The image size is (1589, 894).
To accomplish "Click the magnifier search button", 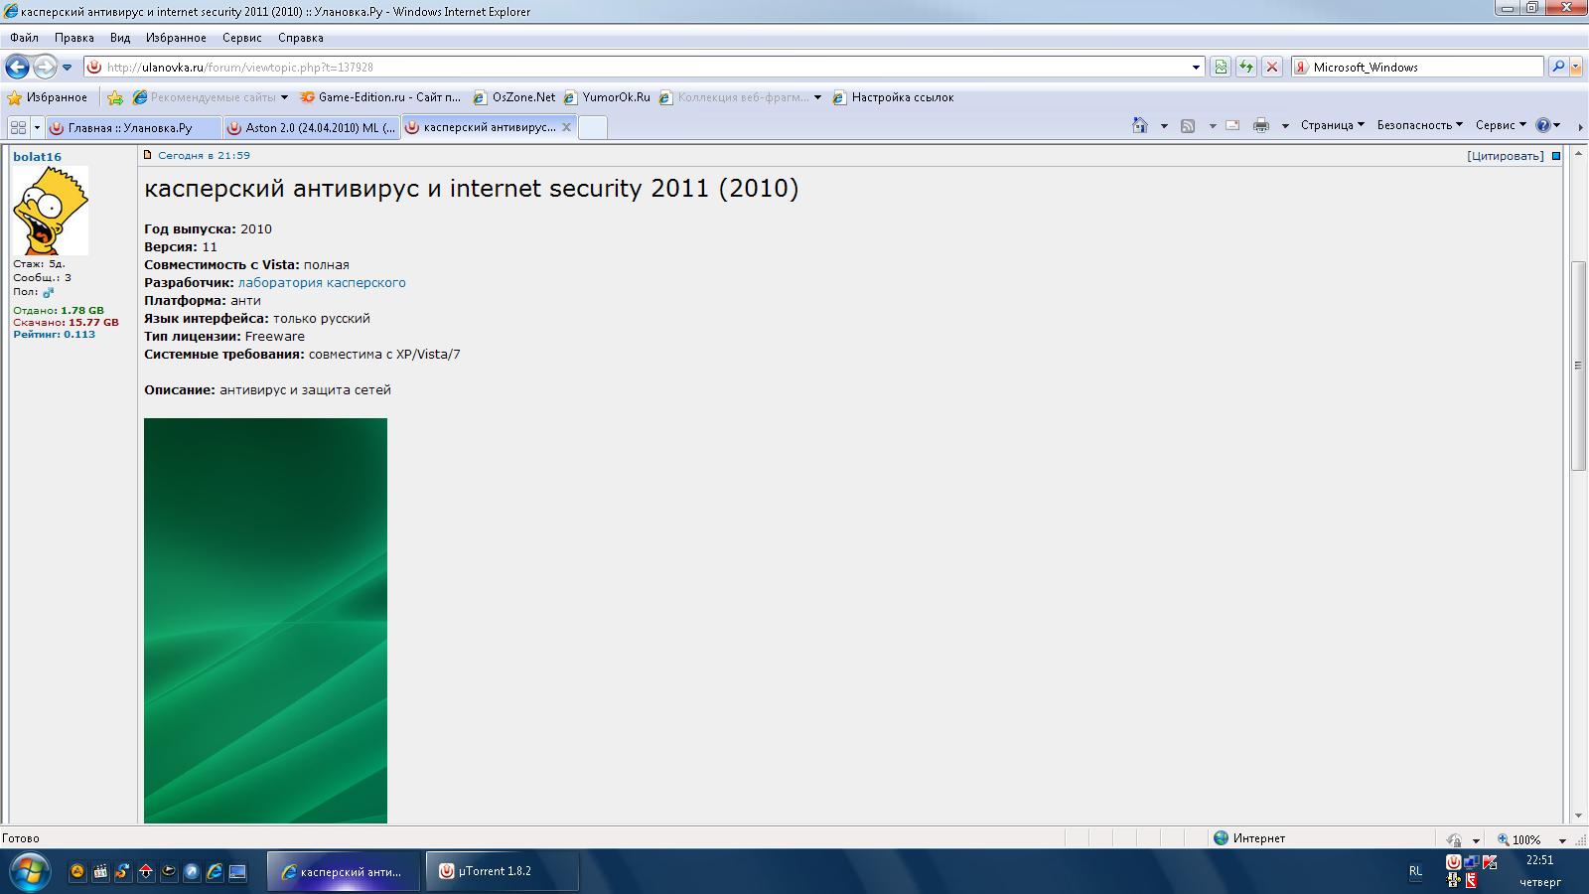I will point(1558,67).
